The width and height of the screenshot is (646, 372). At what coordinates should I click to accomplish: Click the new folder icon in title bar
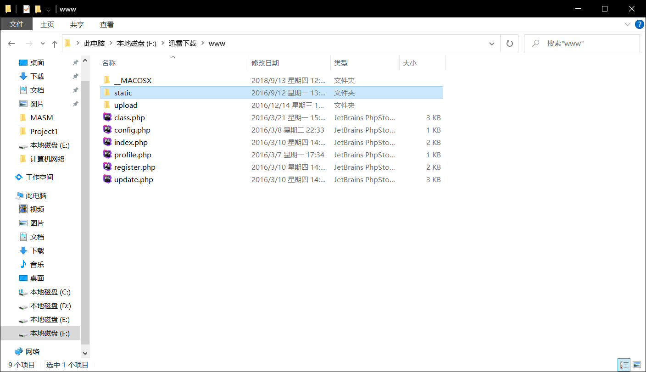point(38,9)
